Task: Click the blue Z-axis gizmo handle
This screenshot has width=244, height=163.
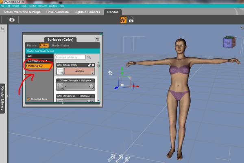Action: (116, 88)
